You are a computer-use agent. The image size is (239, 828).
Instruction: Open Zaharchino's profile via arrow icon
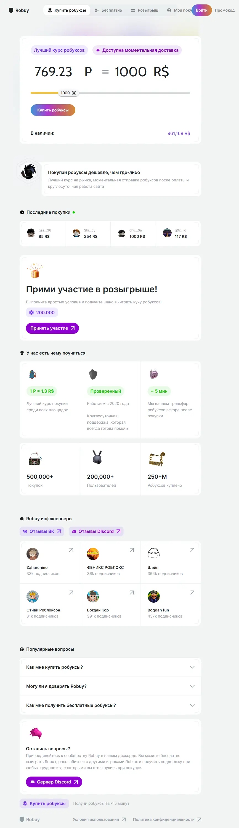[x=71, y=550]
